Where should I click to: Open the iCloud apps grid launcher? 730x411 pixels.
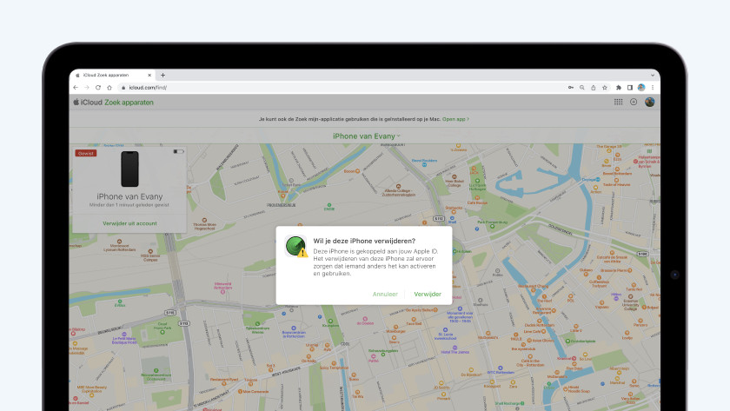coord(618,102)
